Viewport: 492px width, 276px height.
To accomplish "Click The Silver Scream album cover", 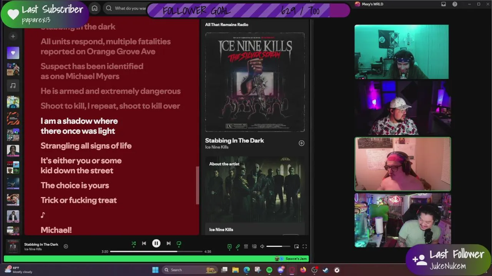I will point(255,82).
